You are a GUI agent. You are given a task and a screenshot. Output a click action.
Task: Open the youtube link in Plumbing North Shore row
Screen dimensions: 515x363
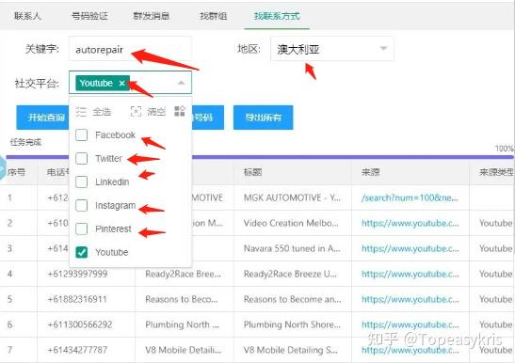tap(410, 324)
